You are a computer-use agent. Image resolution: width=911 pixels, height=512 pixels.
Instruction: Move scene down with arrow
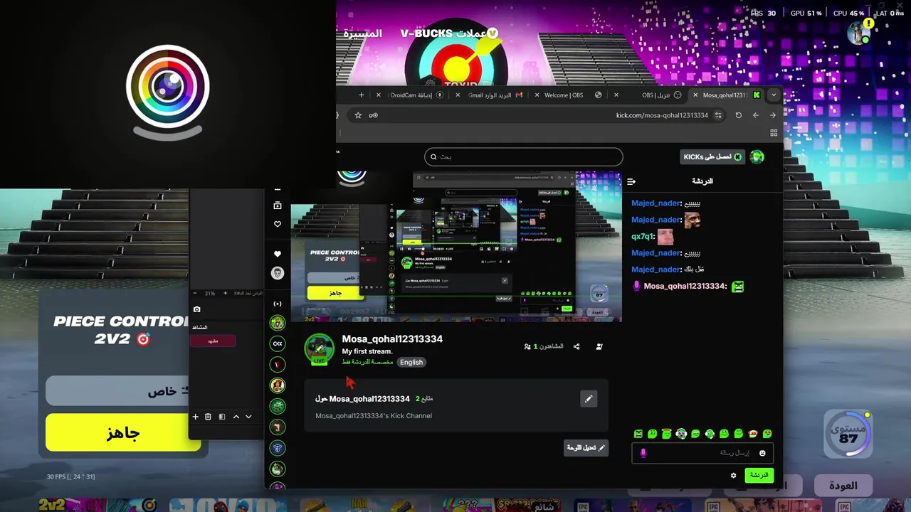[x=248, y=417]
